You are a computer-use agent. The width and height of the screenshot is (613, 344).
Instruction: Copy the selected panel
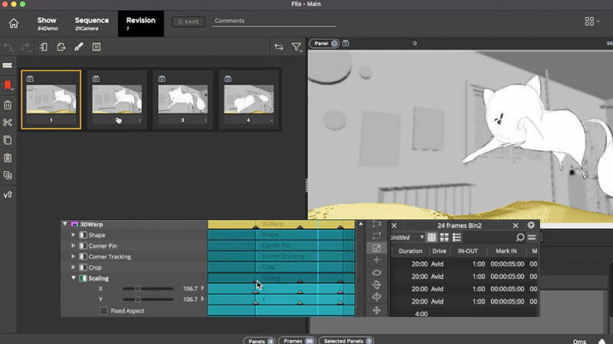[x=8, y=140]
